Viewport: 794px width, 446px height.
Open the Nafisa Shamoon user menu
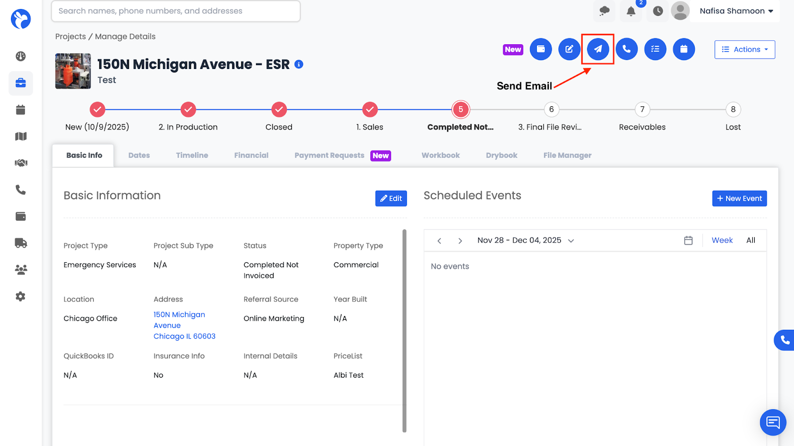736,11
